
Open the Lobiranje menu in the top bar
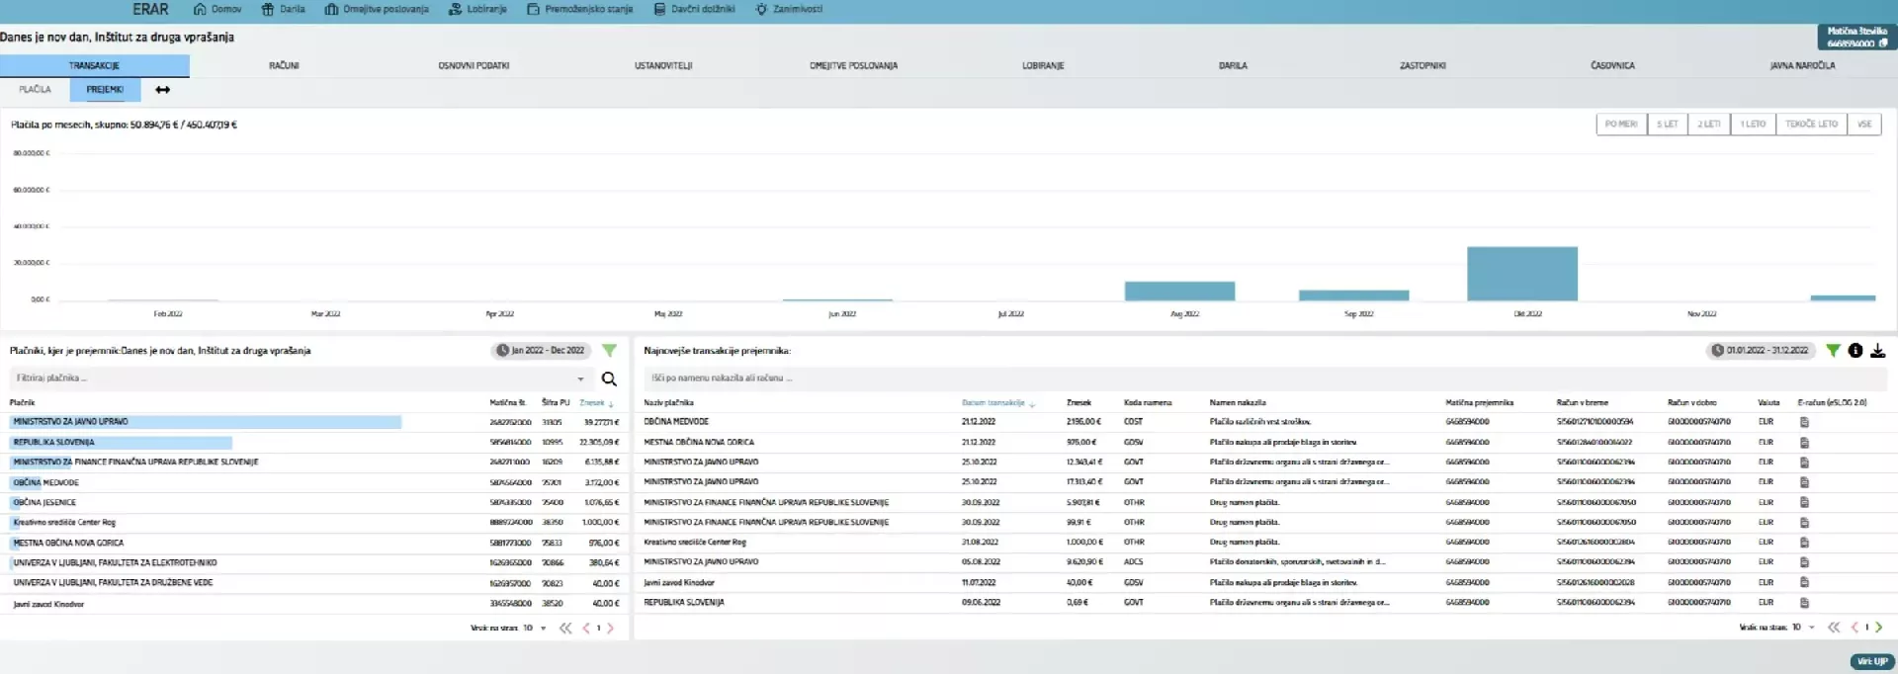tap(477, 9)
